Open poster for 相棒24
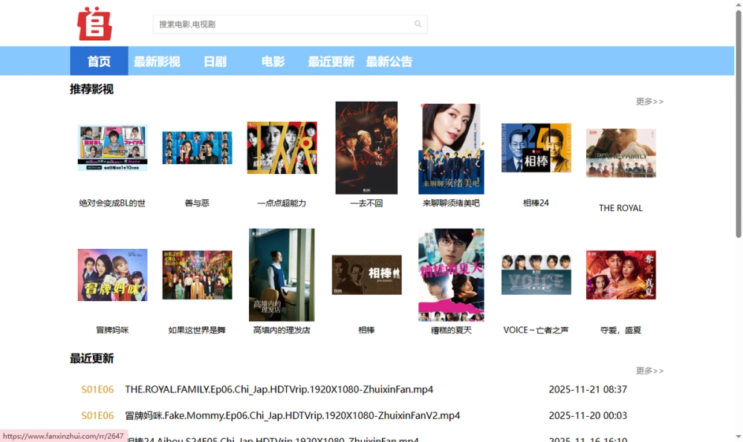Image resolution: width=743 pixels, height=442 pixels. [536, 148]
